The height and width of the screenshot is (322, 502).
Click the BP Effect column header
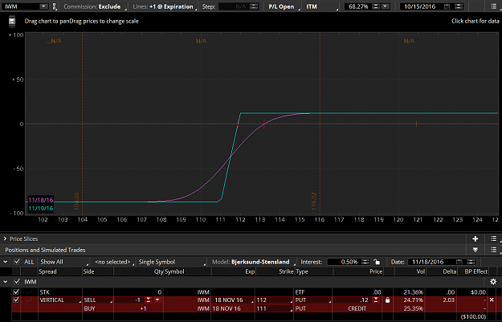point(475,271)
